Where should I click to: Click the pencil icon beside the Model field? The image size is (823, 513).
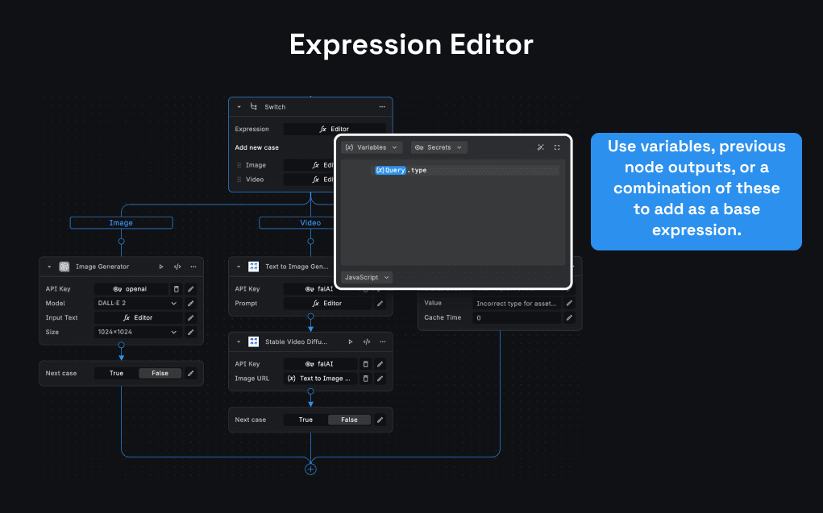pos(190,303)
